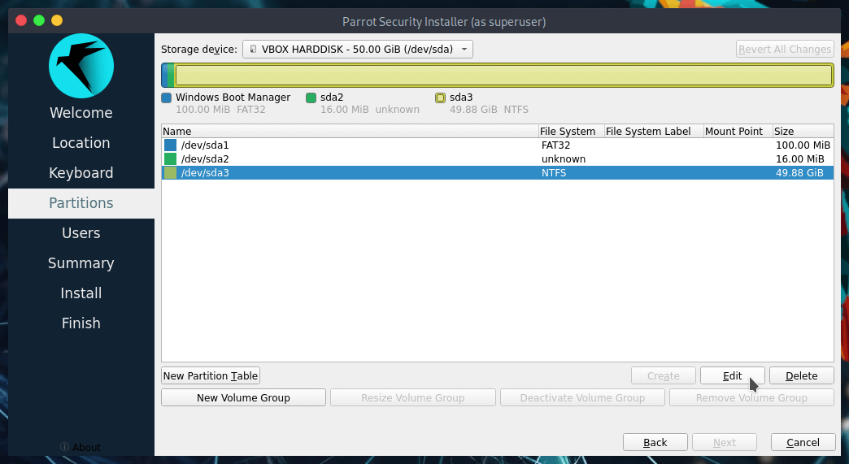Delete the selected partition
The height and width of the screenshot is (464, 849).
[801, 375]
